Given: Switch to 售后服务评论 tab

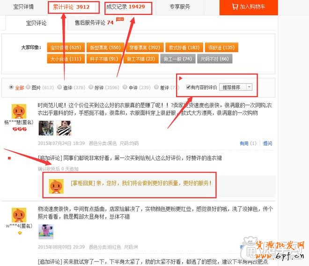Looking at the screenshot, I should [x=94, y=22].
